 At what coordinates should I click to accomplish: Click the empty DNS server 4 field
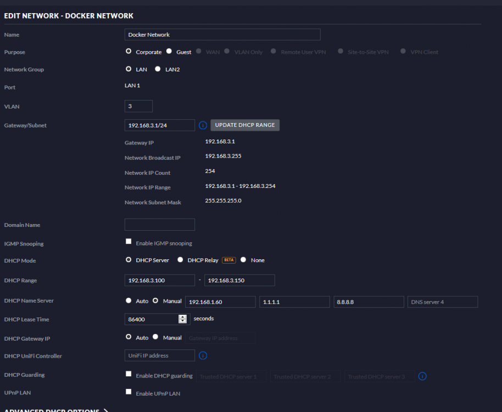[443, 302]
